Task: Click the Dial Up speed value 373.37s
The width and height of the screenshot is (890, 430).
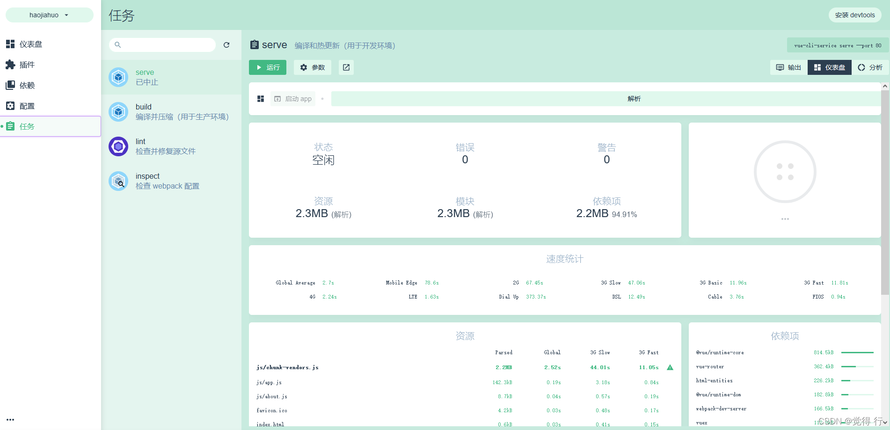Action: (x=536, y=297)
